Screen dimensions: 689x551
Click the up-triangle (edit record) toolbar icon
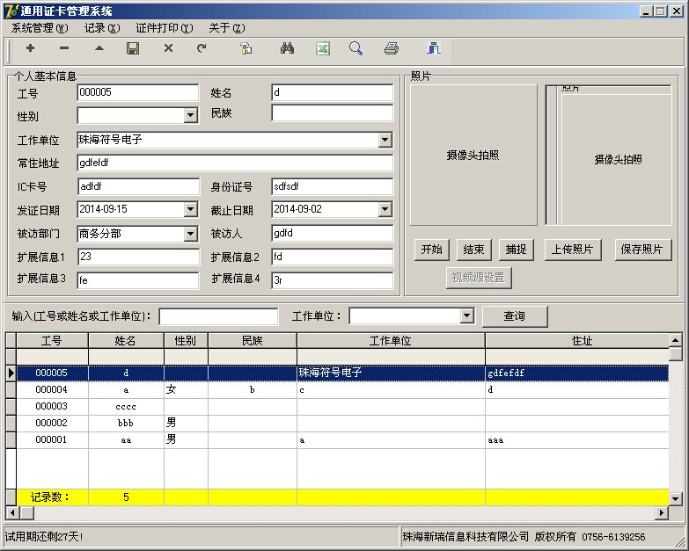point(99,48)
